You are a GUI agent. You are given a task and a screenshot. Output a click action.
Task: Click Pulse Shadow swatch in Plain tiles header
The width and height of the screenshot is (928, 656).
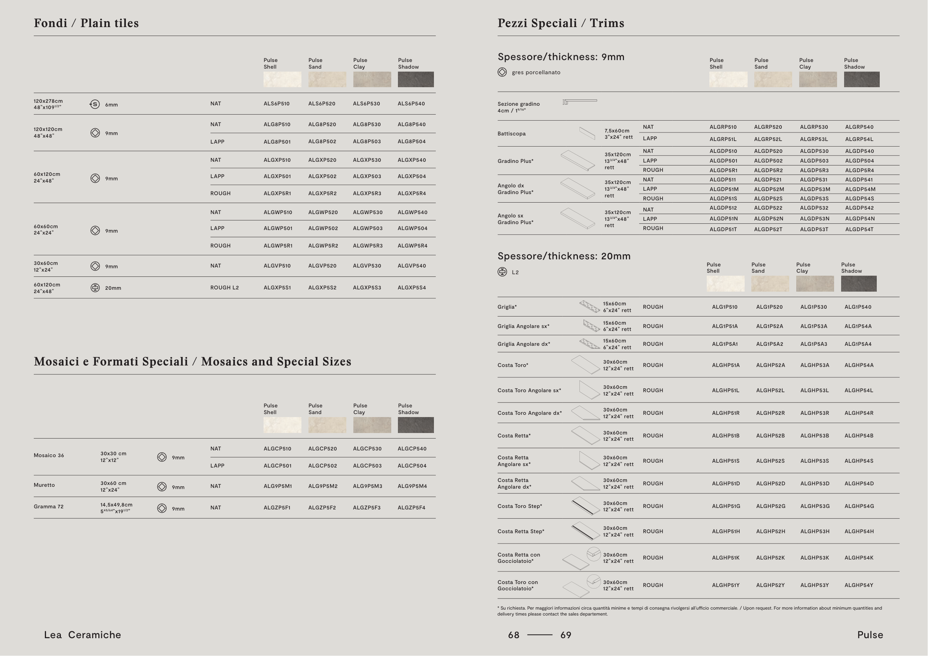pyautogui.click(x=415, y=79)
